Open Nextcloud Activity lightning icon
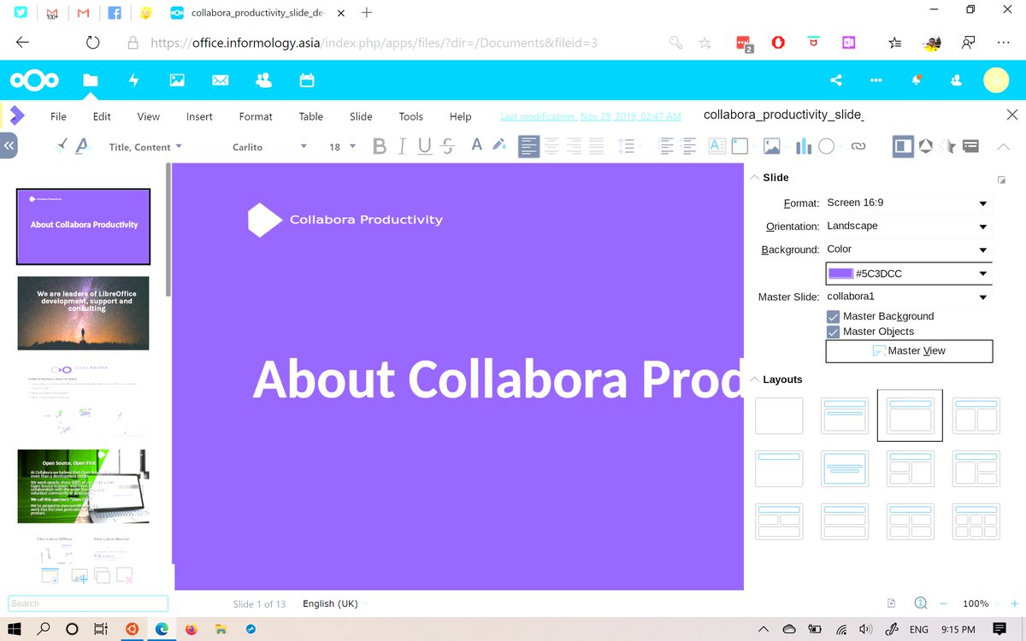This screenshot has width=1026, height=641. coord(133,80)
